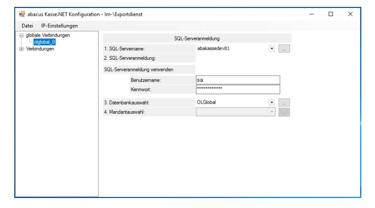375x208 pixels.
Task: Focus the Benutzername text field
Action: click(238, 80)
